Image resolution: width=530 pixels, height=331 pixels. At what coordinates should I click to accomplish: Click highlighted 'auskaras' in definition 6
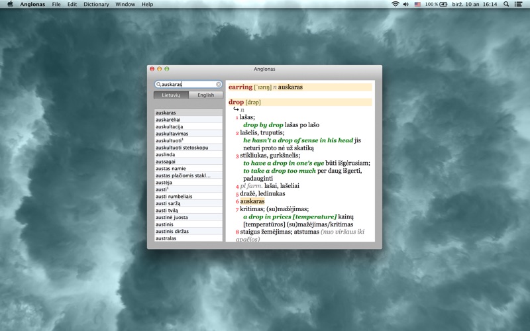coord(252,201)
